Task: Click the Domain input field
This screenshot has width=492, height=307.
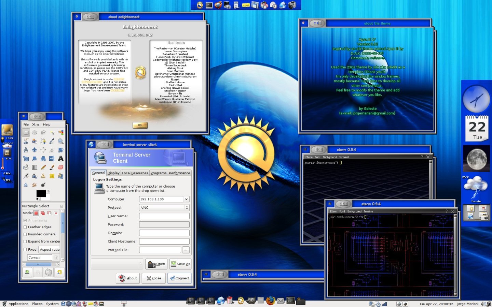Action: [164, 233]
